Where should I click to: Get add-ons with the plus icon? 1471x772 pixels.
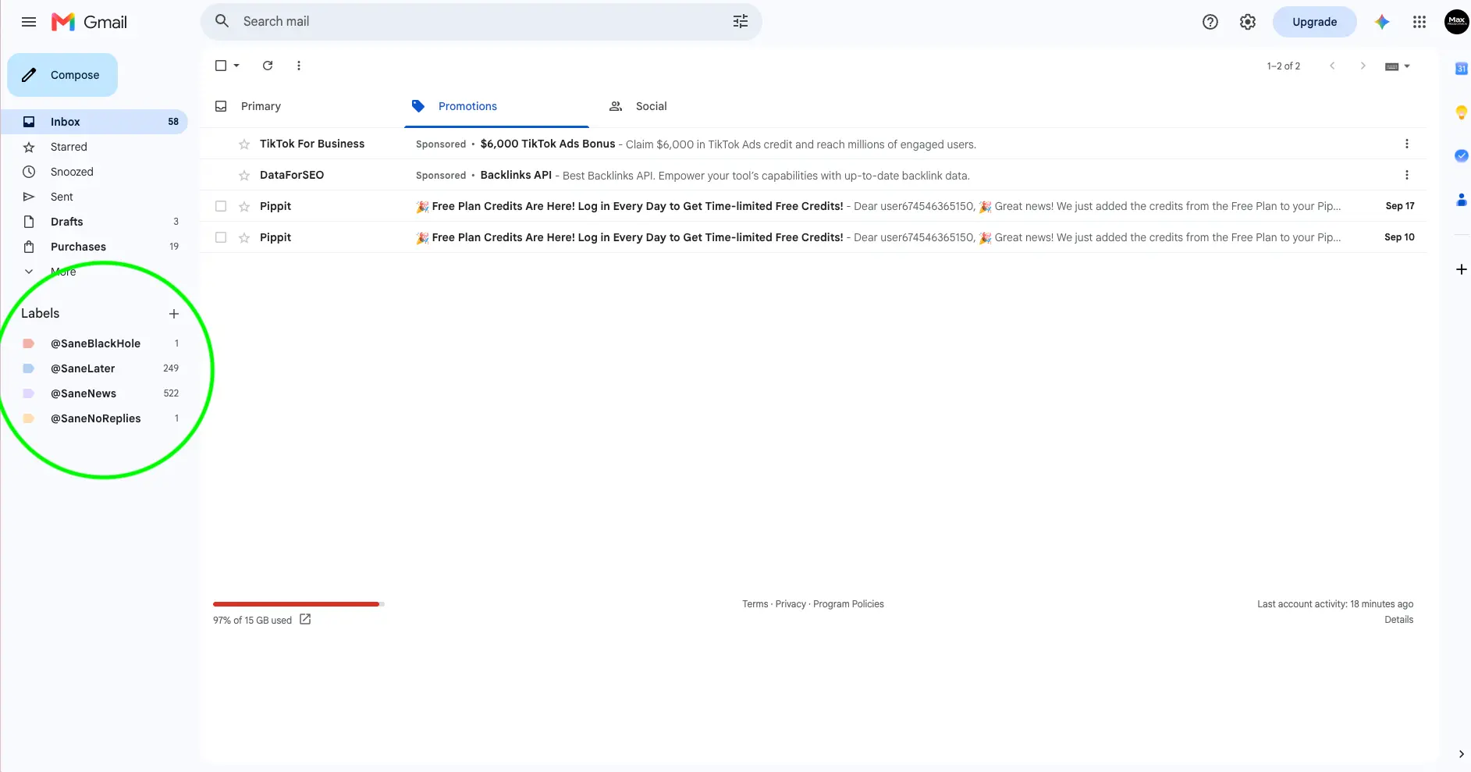(x=1462, y=269)
